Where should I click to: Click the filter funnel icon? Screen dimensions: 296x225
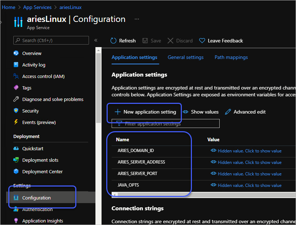pyautogui.click(x=119, y=123)
